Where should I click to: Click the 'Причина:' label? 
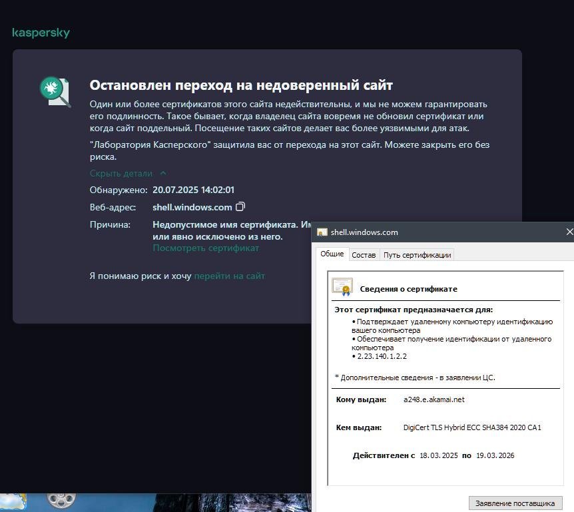(110, 224)
